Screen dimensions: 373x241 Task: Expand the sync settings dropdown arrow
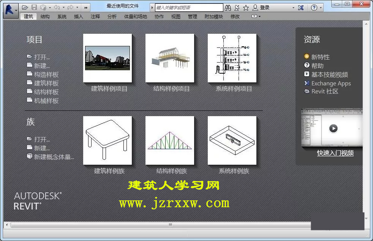50,8
